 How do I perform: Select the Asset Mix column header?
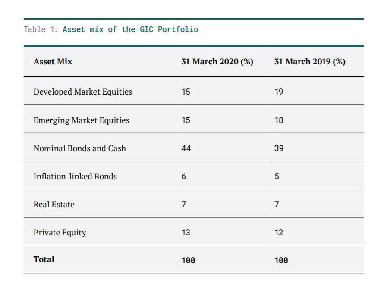(53, 62)
